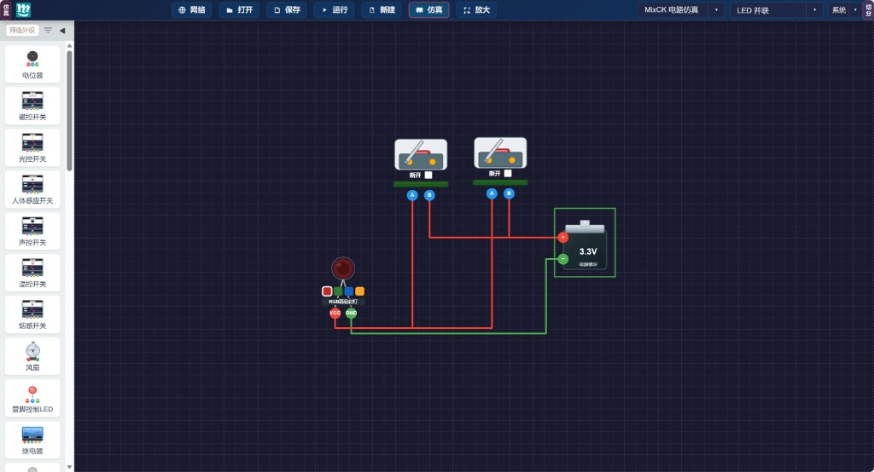The height and width of the screenshot is (472, 874).
Task: Select the 风扇 fan component
Action: (32, 356)
